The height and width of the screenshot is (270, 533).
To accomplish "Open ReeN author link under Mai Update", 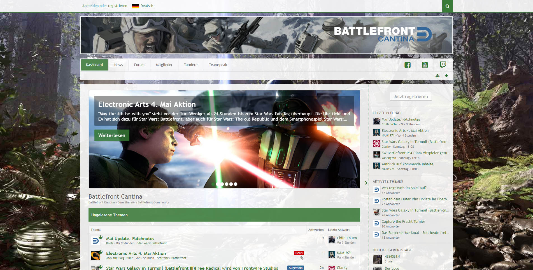I will [x=110, y=243].
